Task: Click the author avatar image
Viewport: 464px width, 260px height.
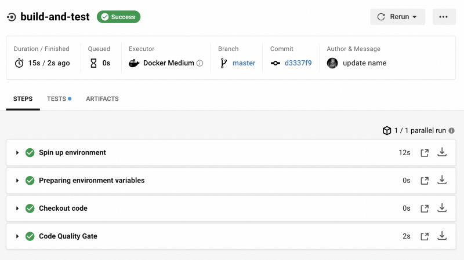Action: pos(332,63)
